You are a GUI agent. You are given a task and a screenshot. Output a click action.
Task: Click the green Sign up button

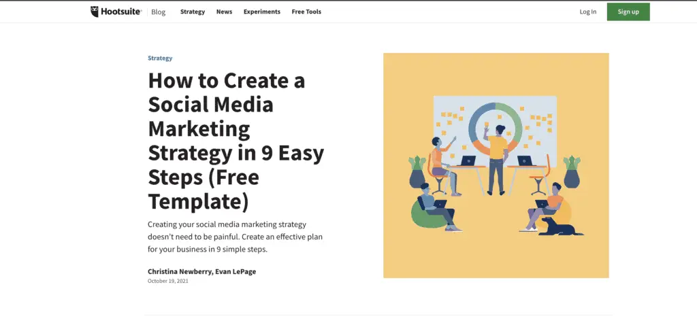click(628, 12)
